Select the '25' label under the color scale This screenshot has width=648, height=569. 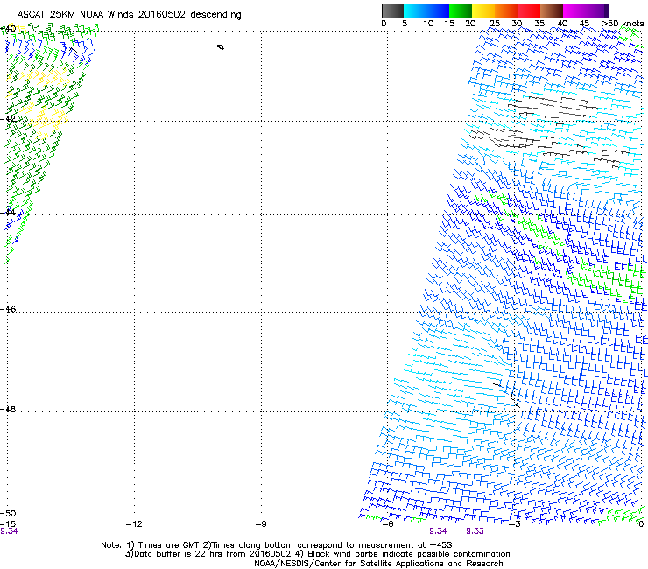[494, 24]
